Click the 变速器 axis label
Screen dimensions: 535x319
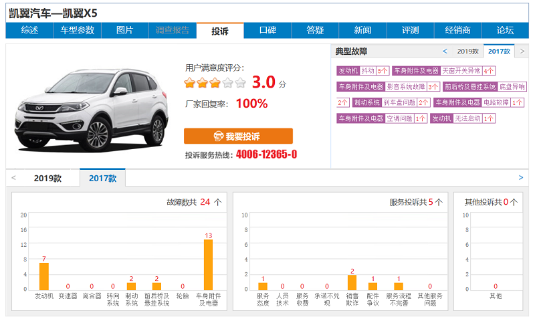pos(68,296)
